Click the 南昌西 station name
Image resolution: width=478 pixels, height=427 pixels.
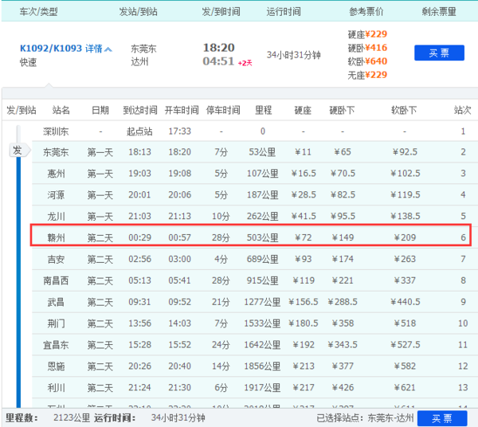coord(56,280)
